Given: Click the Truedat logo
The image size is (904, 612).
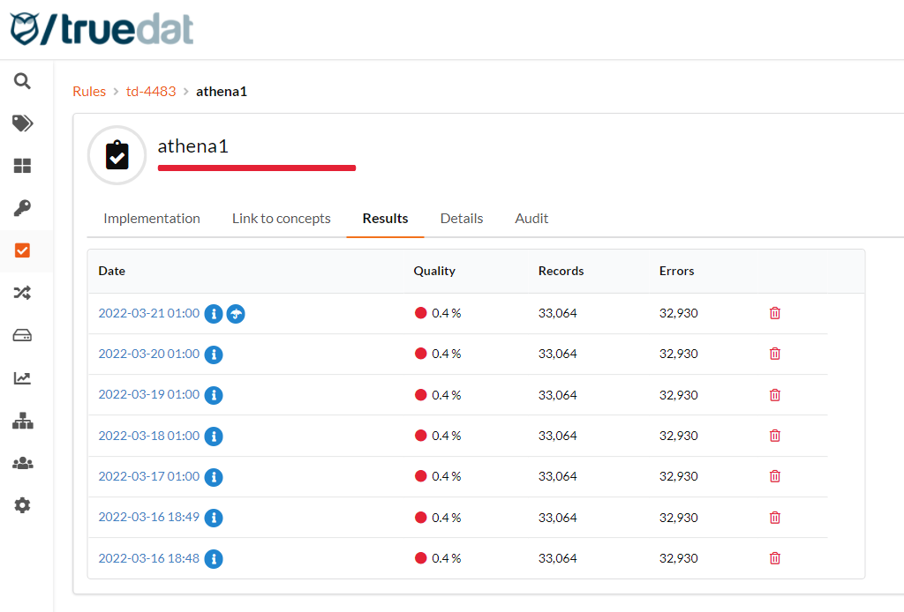Looking at the screenshot, I should (x=100, y=29).
